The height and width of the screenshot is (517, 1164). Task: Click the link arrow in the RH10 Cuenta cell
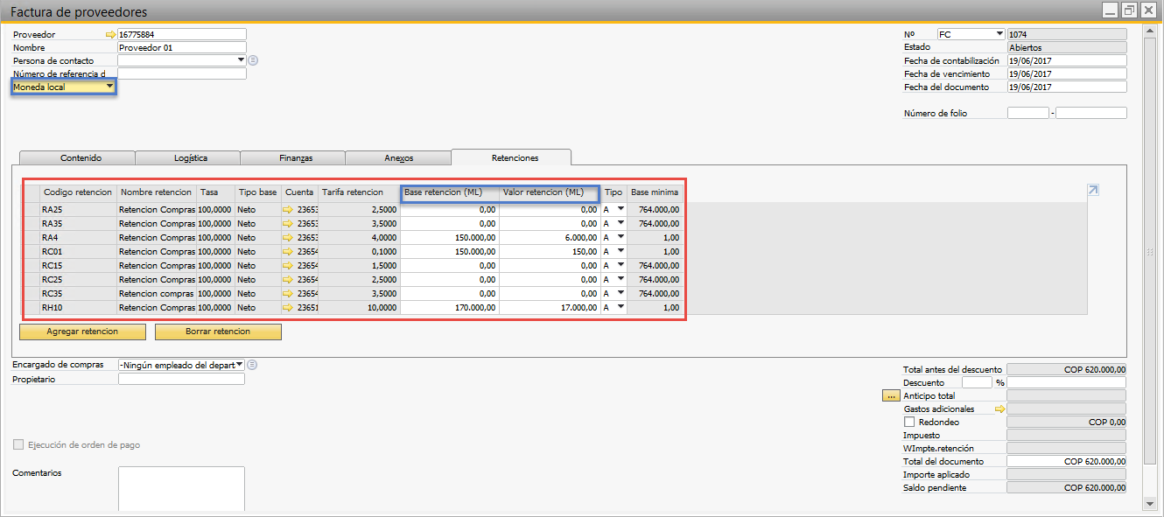(288, 308)
